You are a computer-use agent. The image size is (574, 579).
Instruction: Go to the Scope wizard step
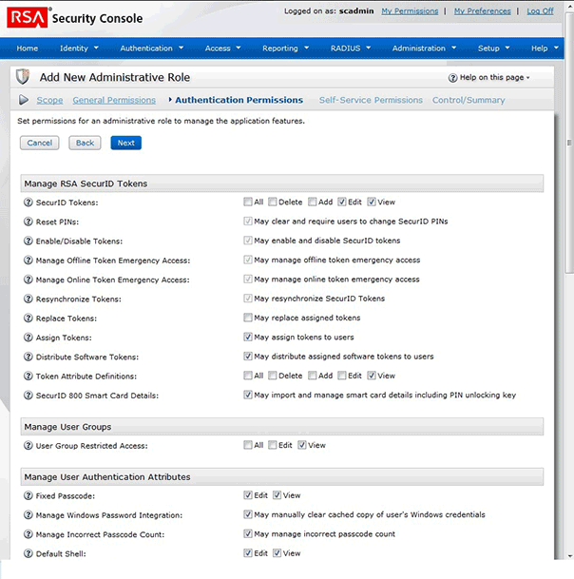tap(49, 100)
